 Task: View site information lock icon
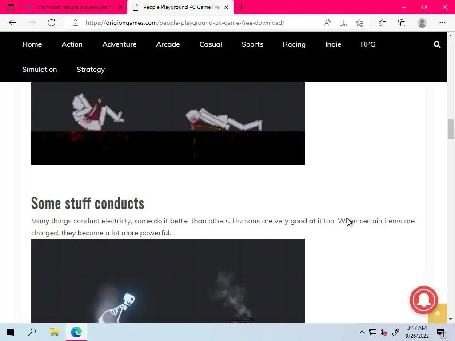(76, 23)
